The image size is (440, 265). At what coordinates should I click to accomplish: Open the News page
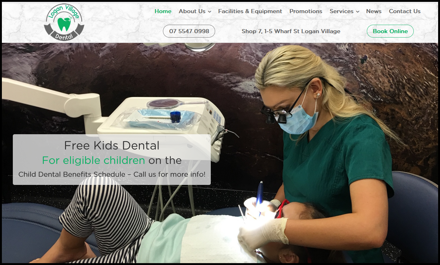pos(374,11)
